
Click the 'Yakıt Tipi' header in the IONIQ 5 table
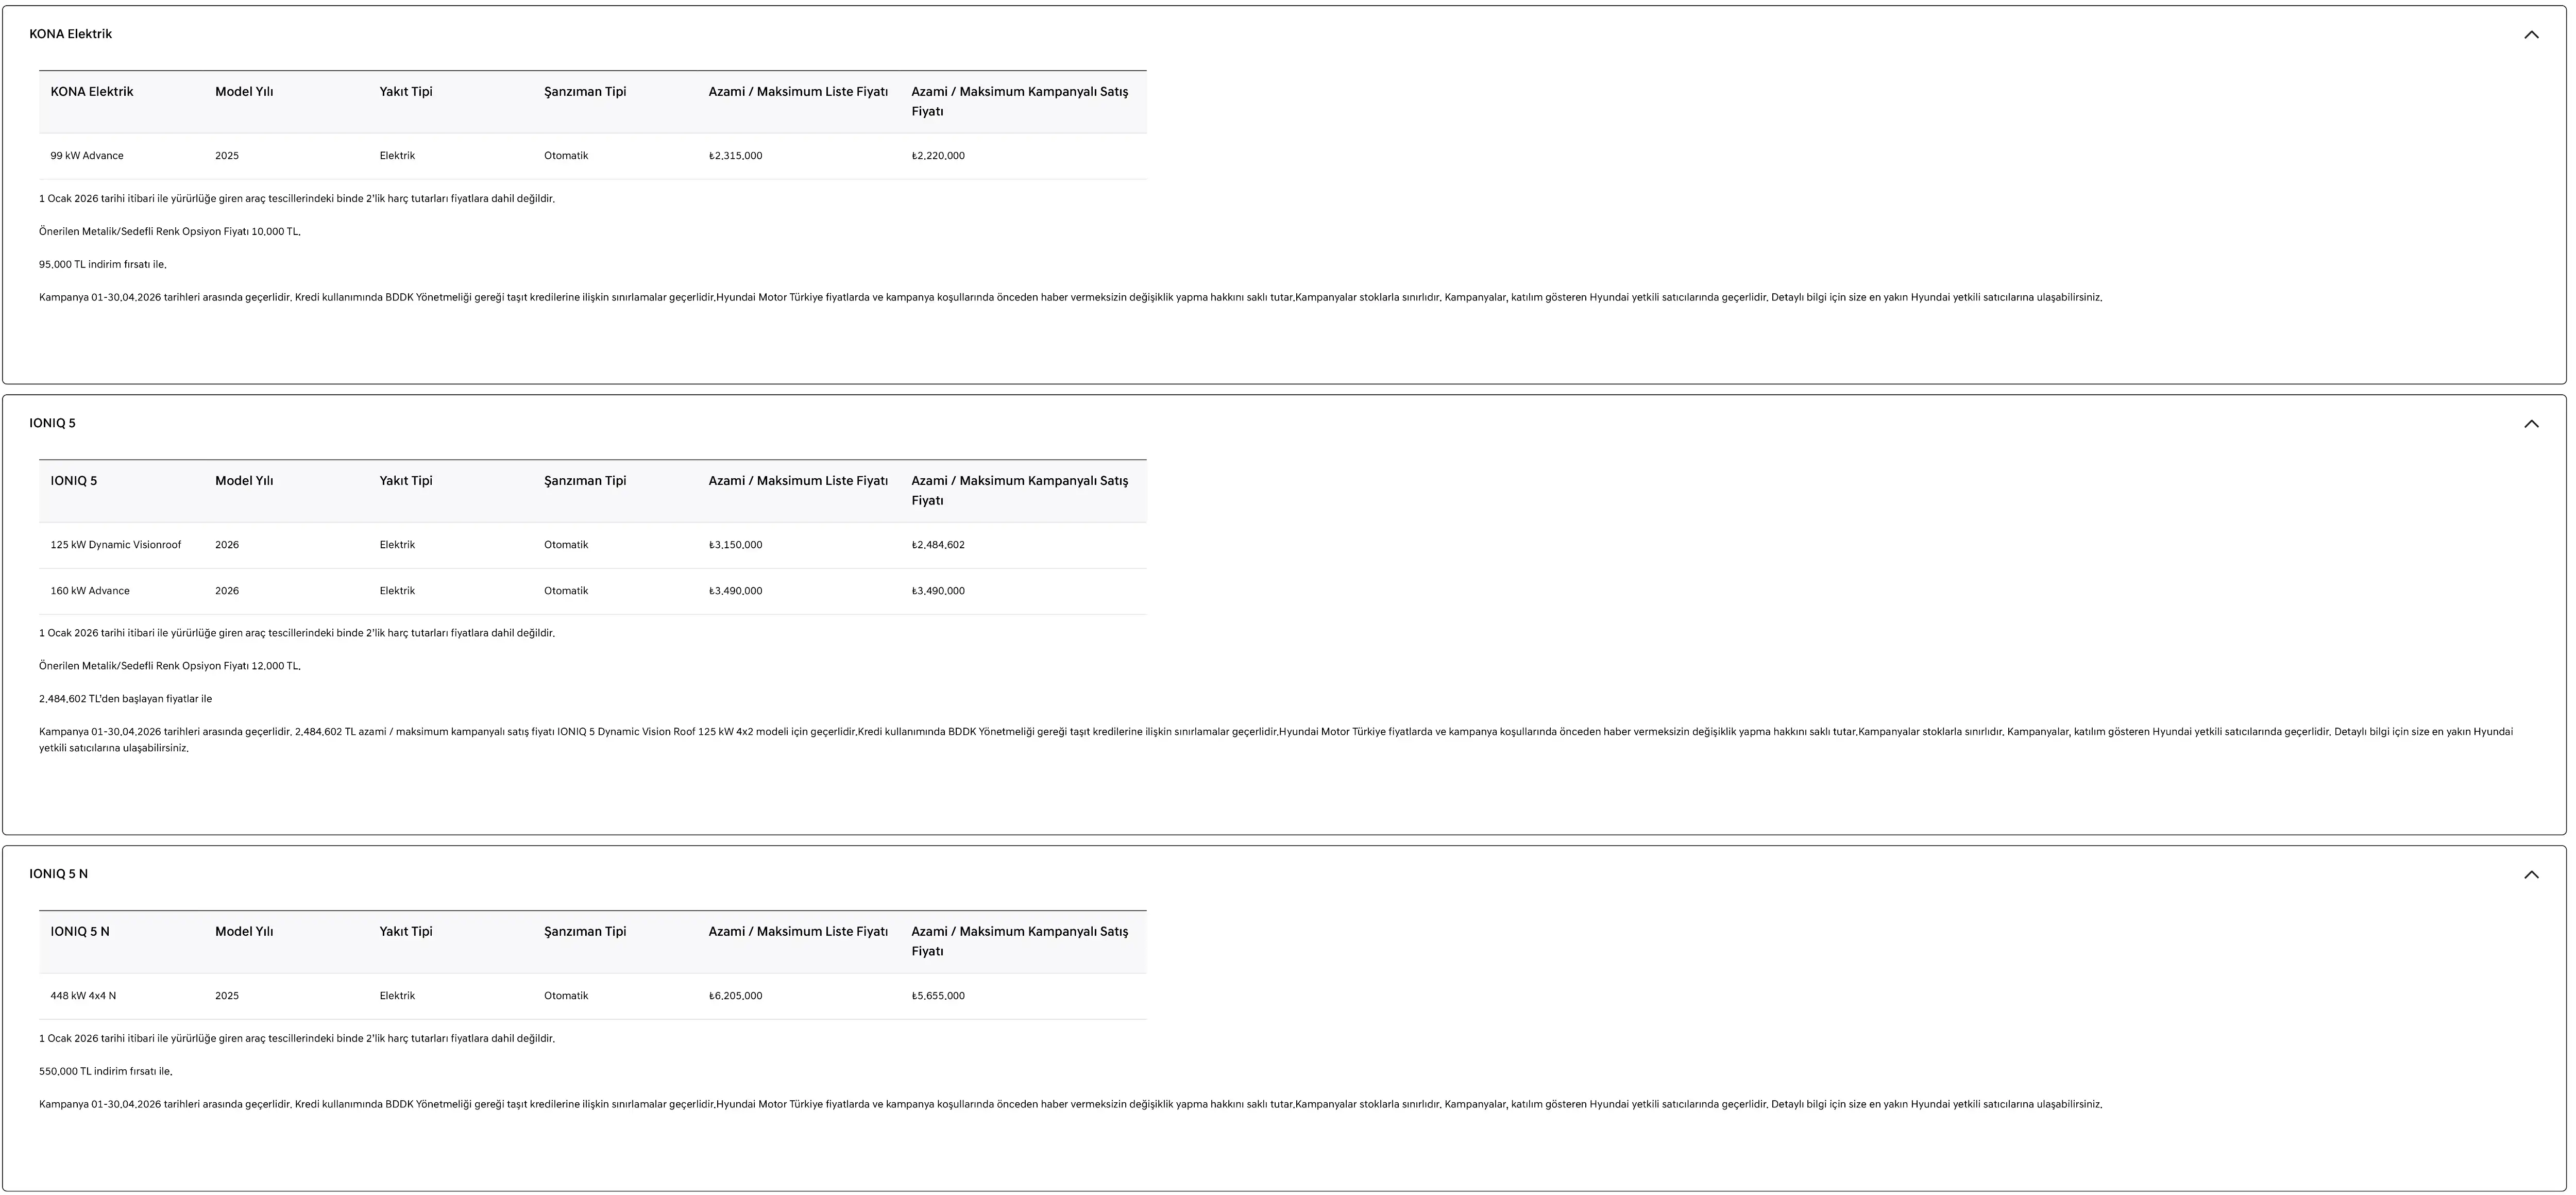406,481
